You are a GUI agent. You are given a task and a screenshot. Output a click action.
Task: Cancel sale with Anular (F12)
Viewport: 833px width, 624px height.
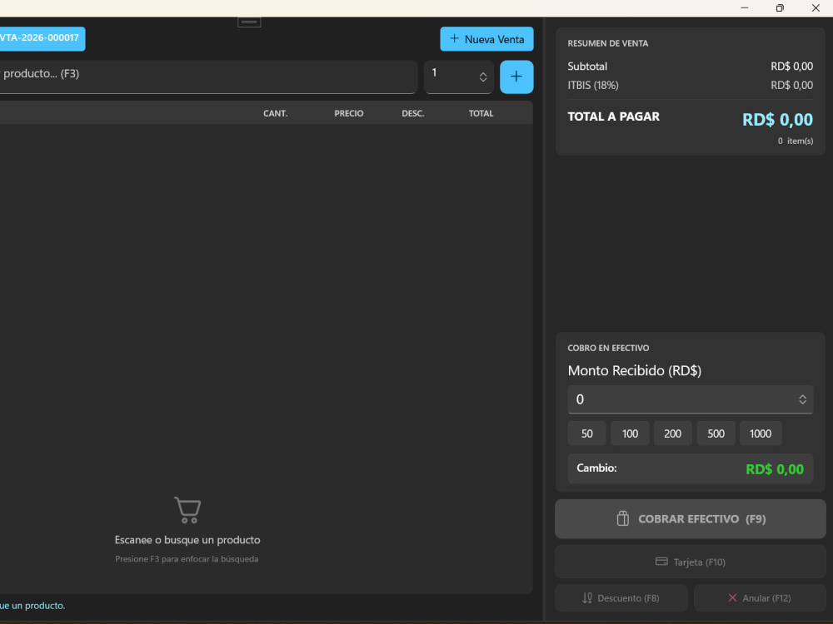tap(760, 598)
